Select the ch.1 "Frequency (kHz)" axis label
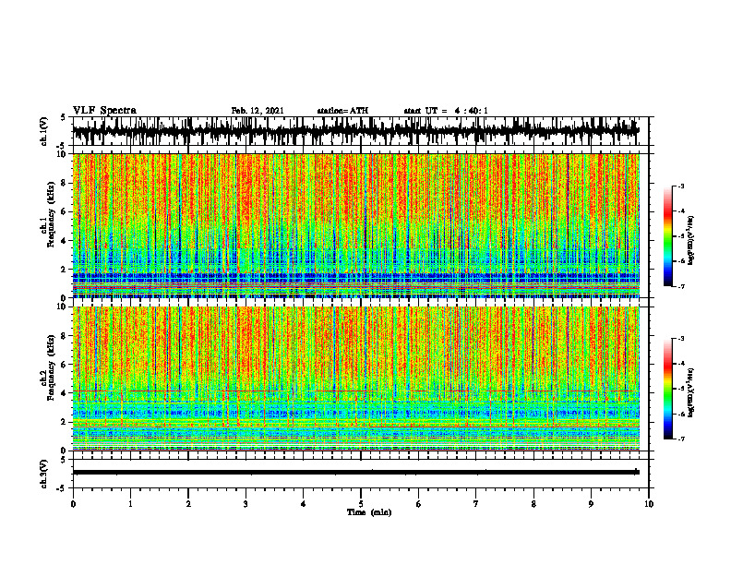The height and width of the screenshot is (565, 731). coord(51,214)
